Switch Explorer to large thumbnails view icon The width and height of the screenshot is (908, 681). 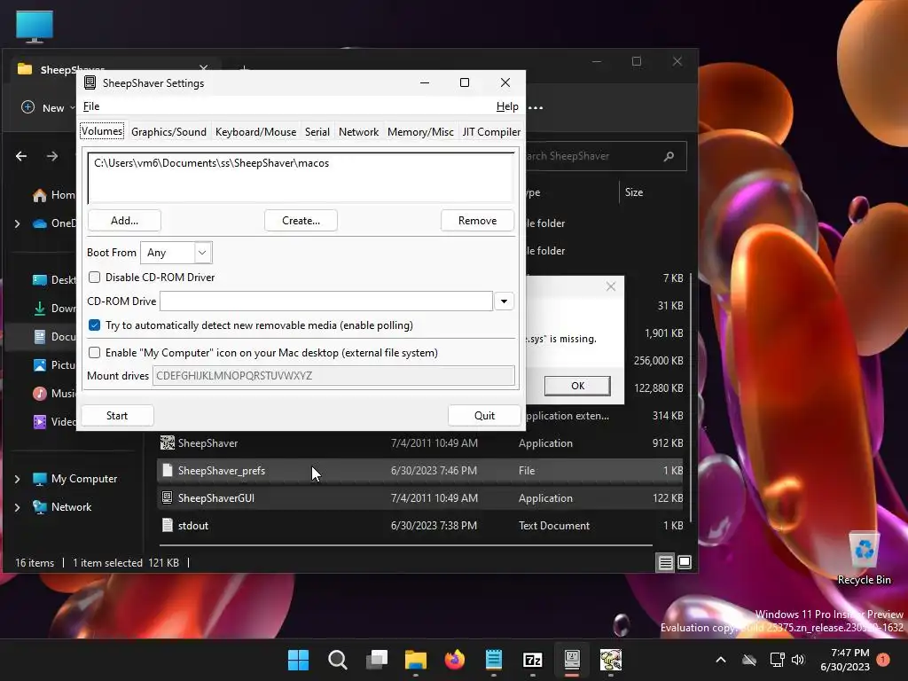pos(685,562)
